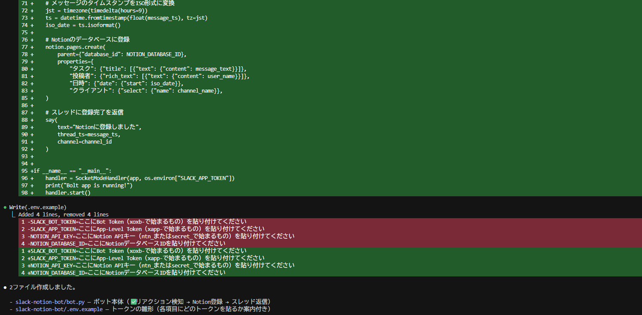Click the white bullet before 2ファイル作成しました
This screenshot has height=315, width=642.
(x=5, y=287)
